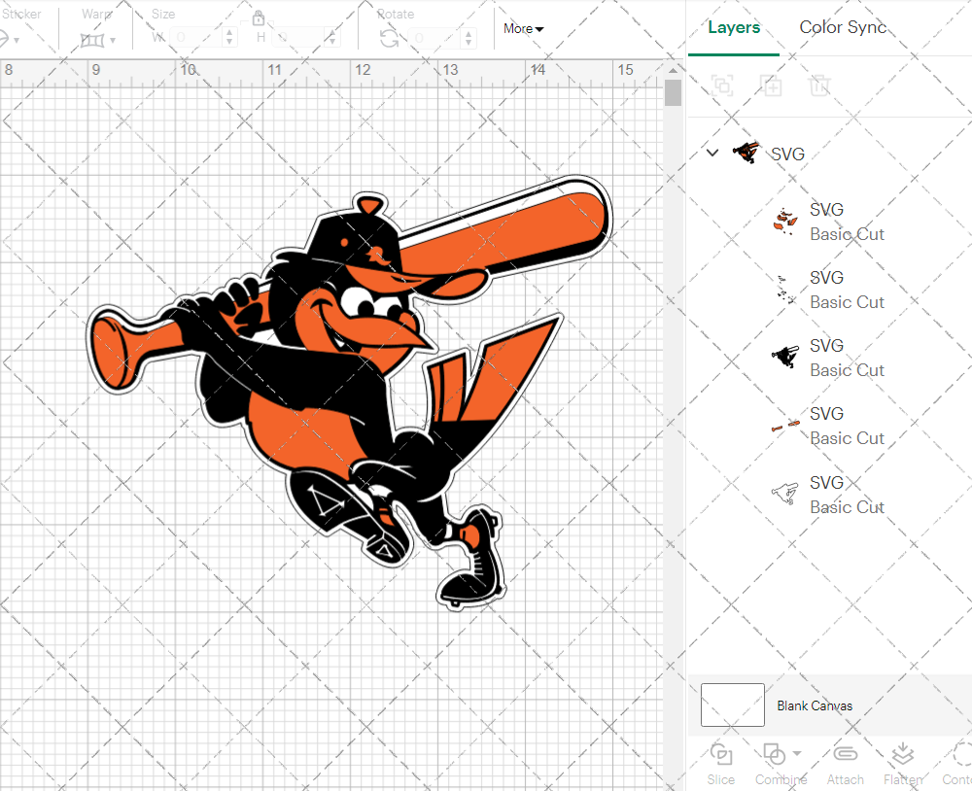
Task: Select the top-level SVG group thumbnail
Action: 746,153
